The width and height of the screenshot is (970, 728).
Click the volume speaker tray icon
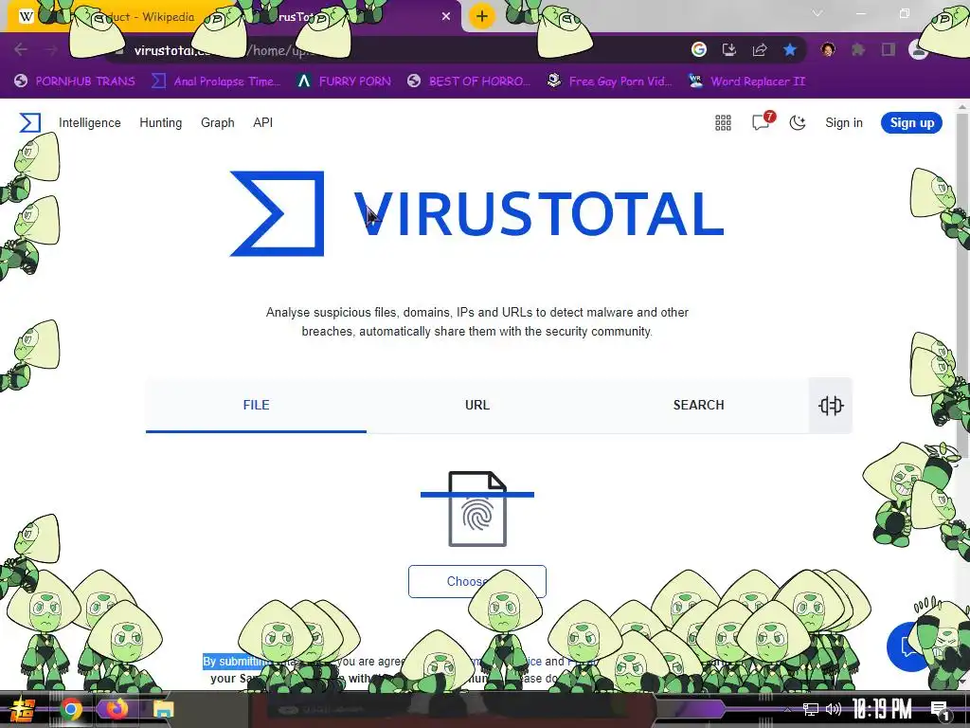834,709
